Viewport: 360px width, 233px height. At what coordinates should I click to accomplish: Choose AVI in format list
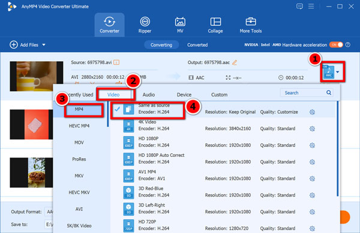click(79, 209)
